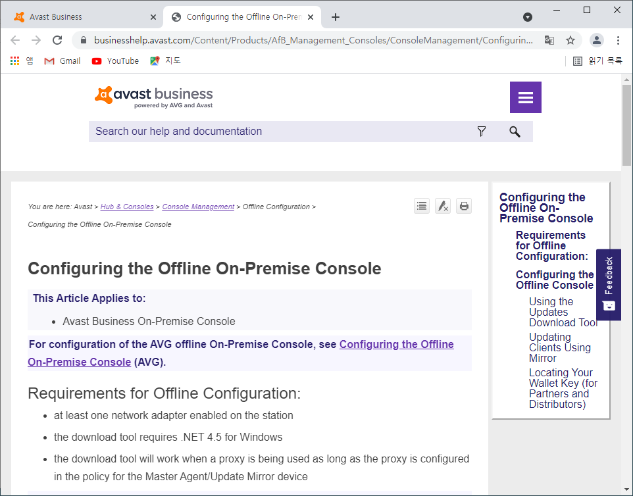The height and width of the screenshot is (496, 633).
Task: Open a new browser tab
Action: pos(335,17)
